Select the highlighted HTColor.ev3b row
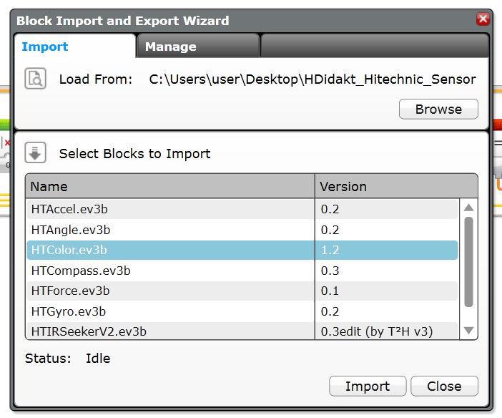502x418 pixels. 242,250
